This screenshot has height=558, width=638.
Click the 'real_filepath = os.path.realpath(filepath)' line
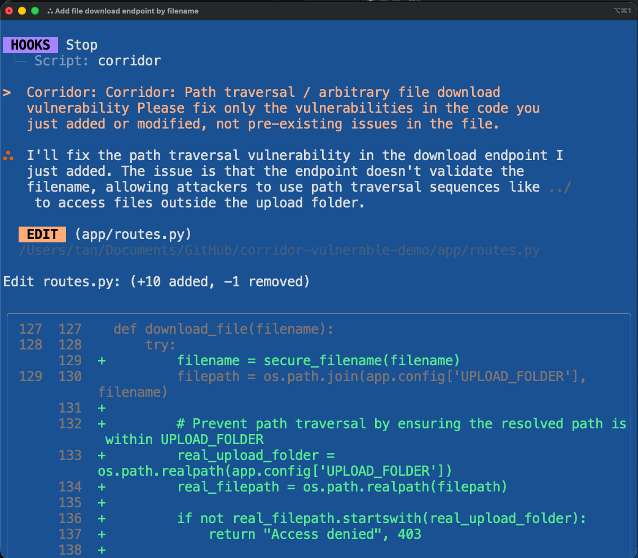point(342,487)
